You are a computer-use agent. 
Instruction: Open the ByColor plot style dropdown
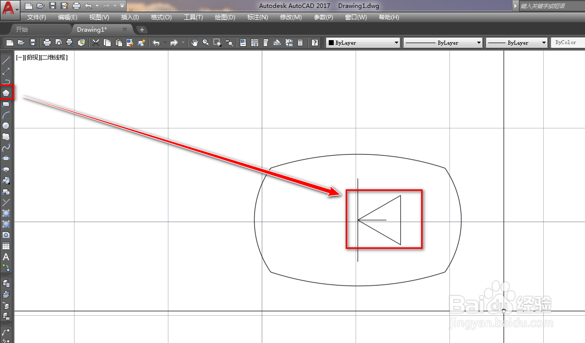coord(568,43)
